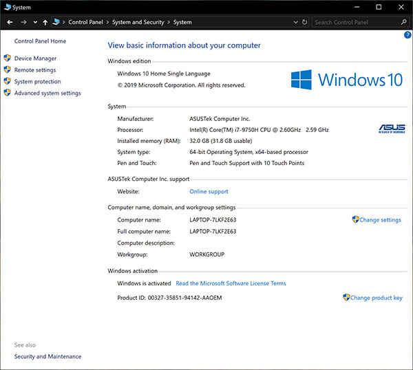413x370 pixels.
Task: Click the Back navigation arrow
Action: [x=10, y=22]
